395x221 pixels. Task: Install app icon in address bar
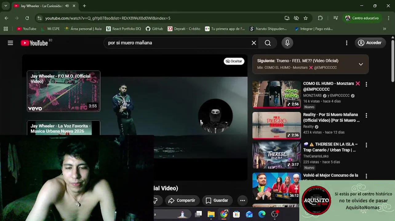(x=287, y=18)
